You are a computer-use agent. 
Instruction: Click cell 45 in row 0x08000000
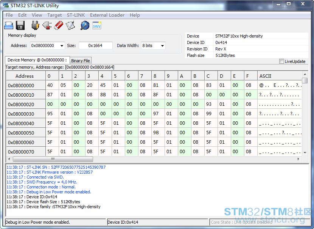[x=105, y=85]
